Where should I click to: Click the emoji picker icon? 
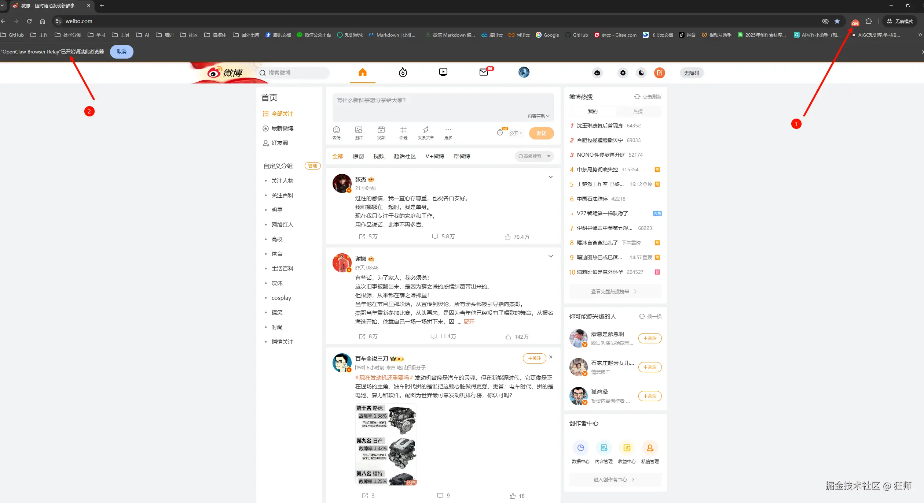coord(336,130)
